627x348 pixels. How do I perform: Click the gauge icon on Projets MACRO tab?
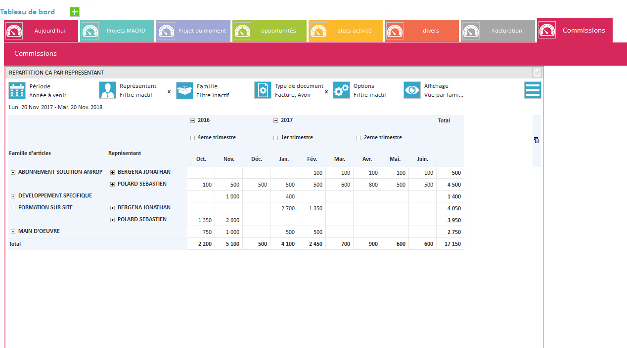(x=90, y=31)
